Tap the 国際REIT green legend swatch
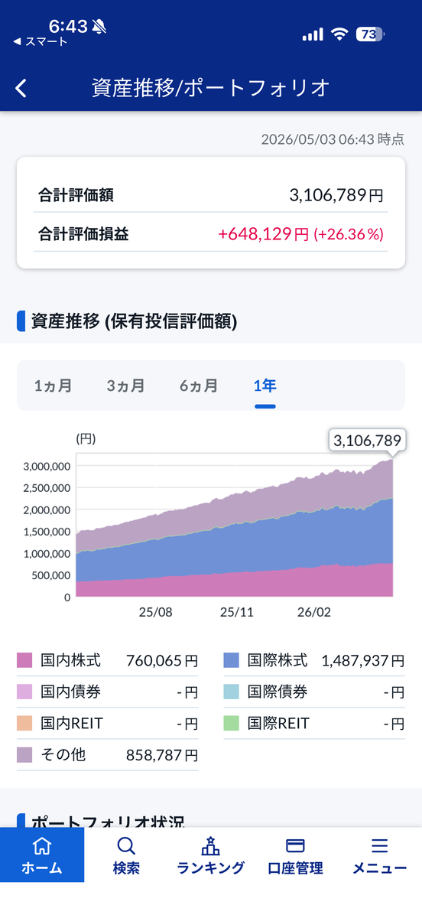The width and height of the screenshot is (422, 918). pyautogui.click(x=232, y=724)
